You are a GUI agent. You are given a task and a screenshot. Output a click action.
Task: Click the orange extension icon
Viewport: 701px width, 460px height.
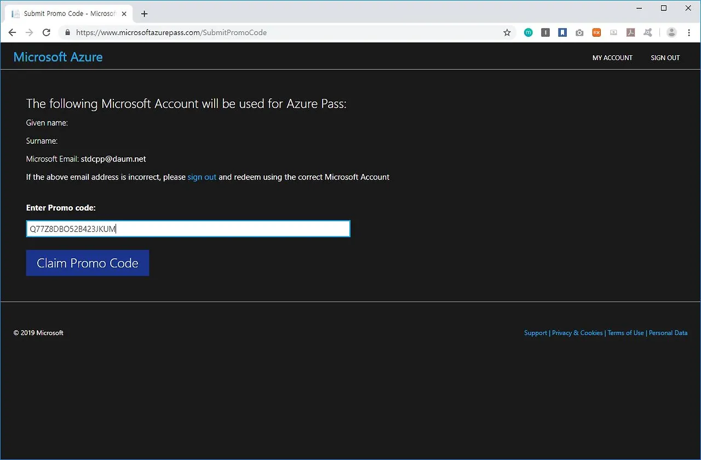point(596,32)
